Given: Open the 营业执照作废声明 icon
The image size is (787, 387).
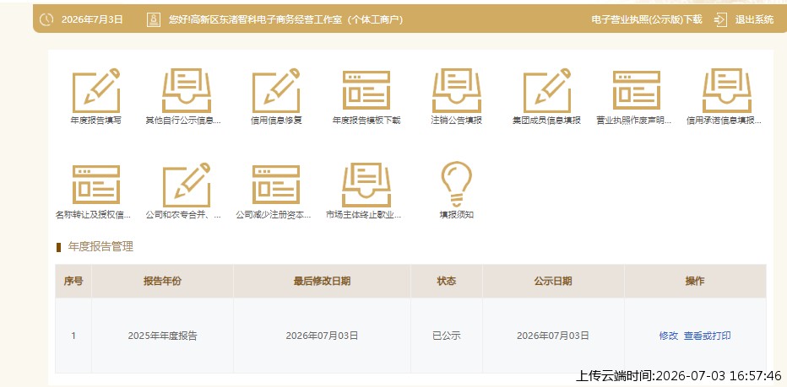Looking at the screenshot, I should [637, 90].
